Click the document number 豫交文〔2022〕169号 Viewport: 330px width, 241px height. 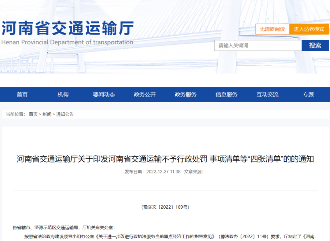(x=165, y=207)
